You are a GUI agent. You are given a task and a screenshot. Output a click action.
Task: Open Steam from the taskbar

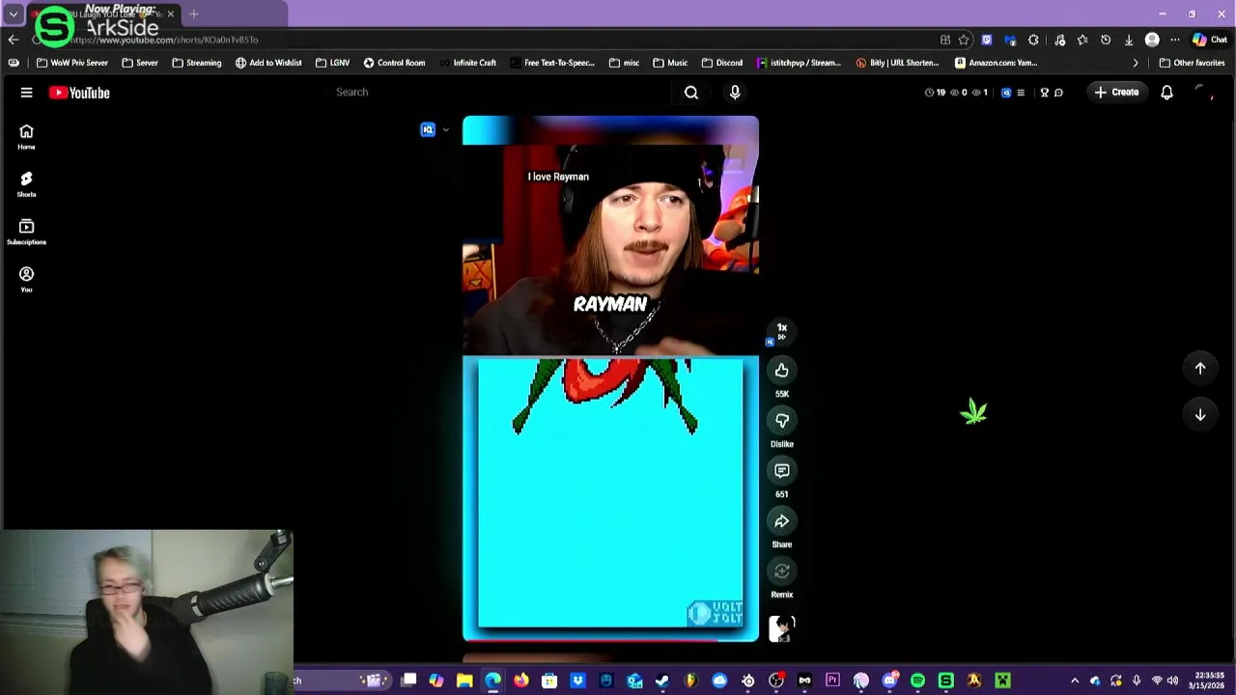click(662, 681)
